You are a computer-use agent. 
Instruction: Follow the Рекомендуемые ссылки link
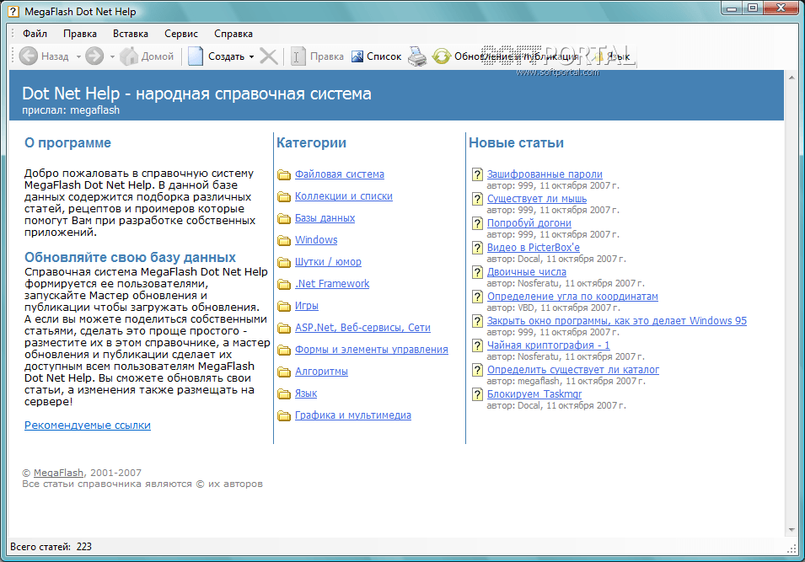tap(88, 425)
